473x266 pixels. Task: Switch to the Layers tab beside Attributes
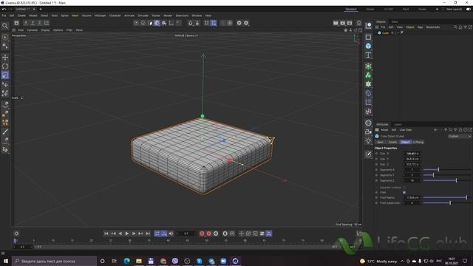(x=398, y=125)
